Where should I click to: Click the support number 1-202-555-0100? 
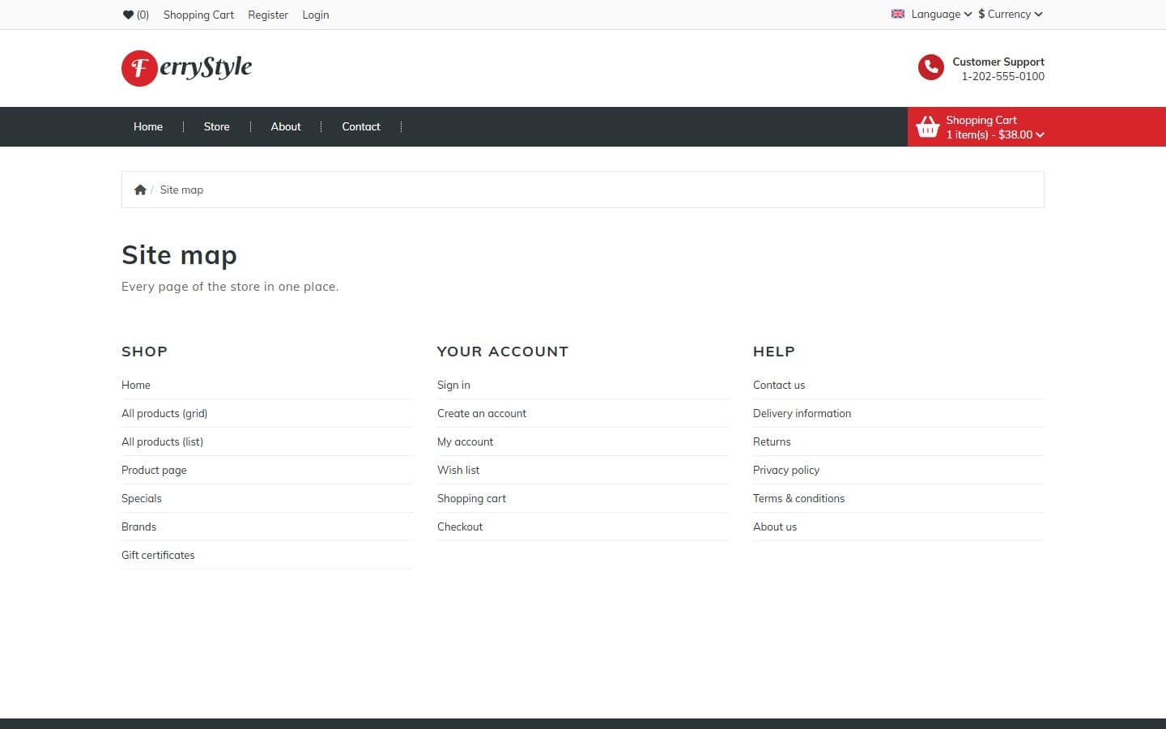[x=1002, y=76]
